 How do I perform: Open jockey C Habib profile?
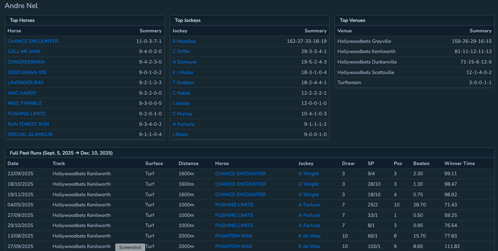(181, 93)
